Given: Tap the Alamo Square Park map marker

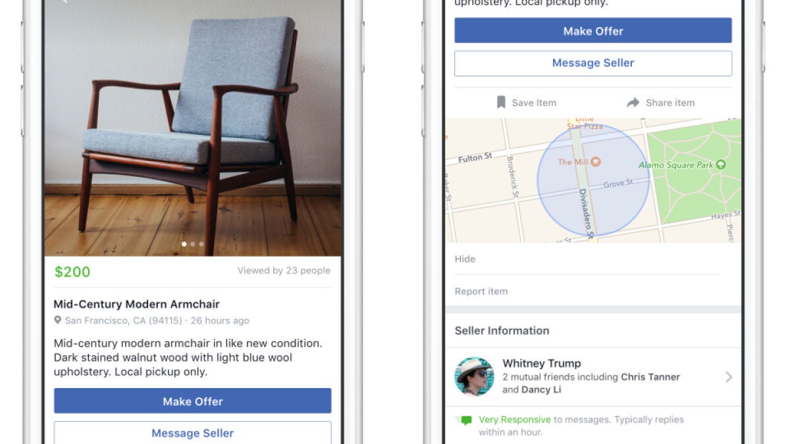Looking at the screenshot, I should click(x=721, y=164).
